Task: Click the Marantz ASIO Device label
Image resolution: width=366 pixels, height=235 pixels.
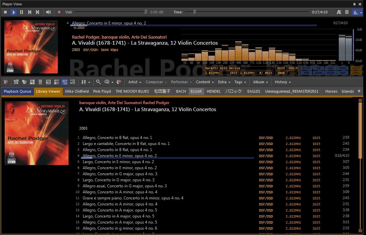Action: tap(239, 68)
